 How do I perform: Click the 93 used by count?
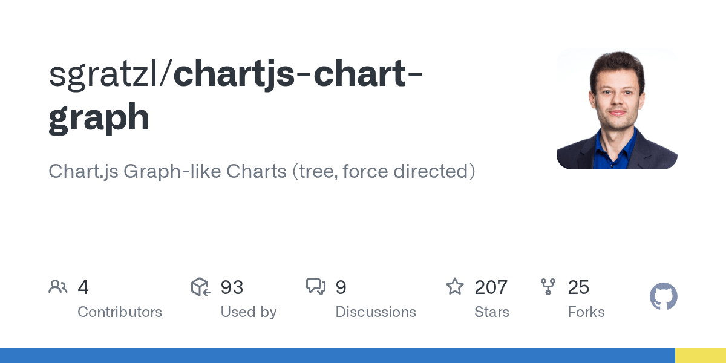(232, 287)
